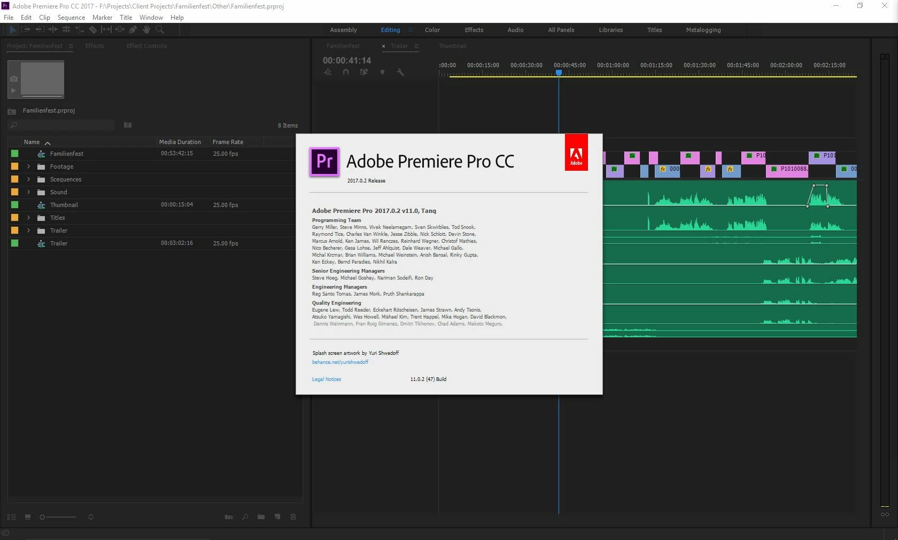Switch project panel to Icon View
The height and width of the screenshot is (540, 898).
[x=28, y=517]
